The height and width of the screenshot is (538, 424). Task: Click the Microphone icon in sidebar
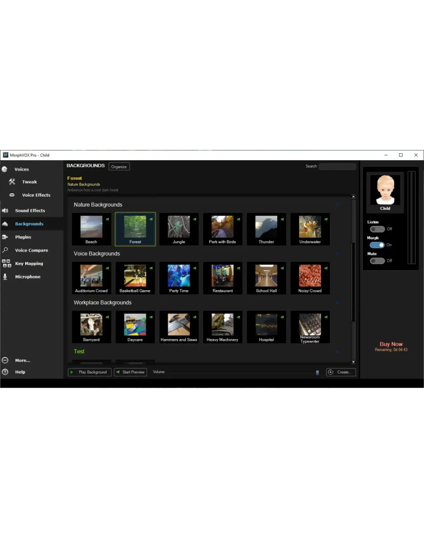tap(5, 277)
